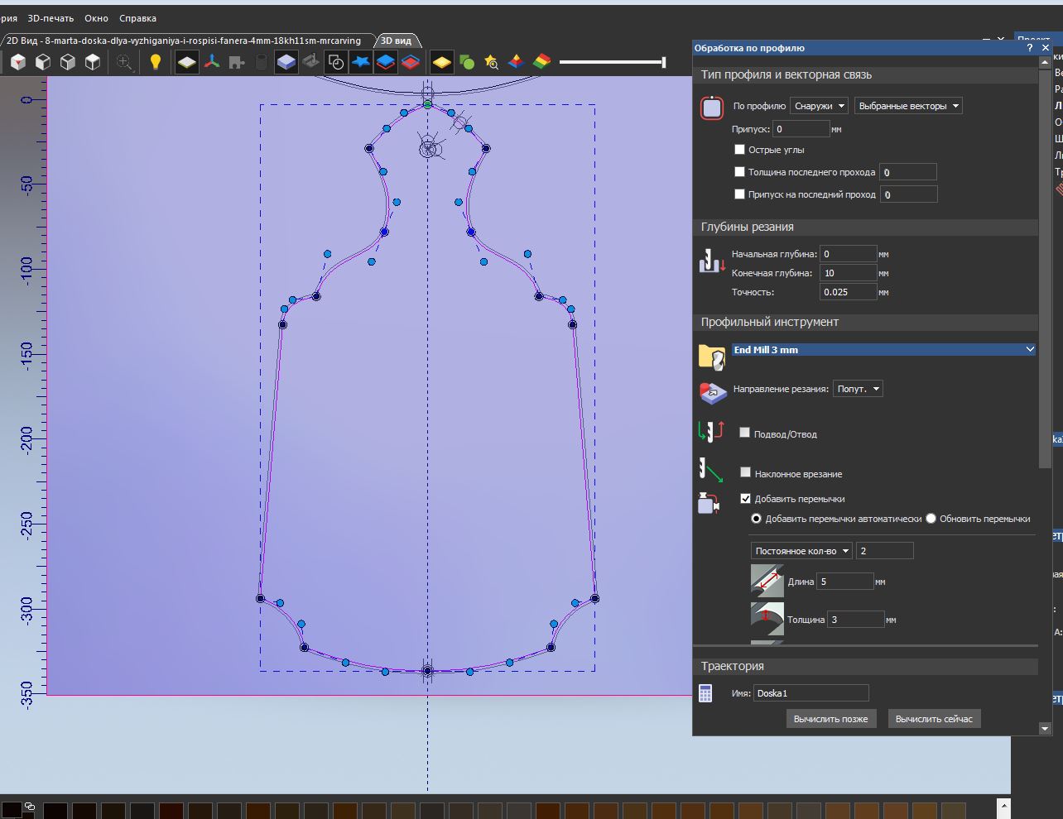Screen dimensions: 1063x819
Task: Open the Снаружи profile side dropdown
Action: (819, 106)
